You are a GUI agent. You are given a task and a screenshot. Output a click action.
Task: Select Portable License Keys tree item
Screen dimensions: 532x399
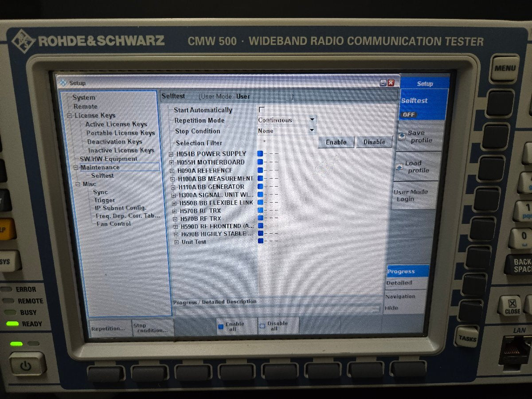[x=121, y=133]
